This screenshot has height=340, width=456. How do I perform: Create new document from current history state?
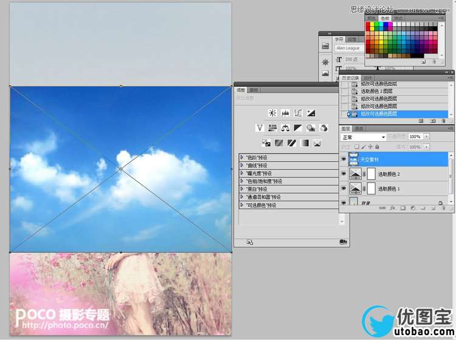421,120
